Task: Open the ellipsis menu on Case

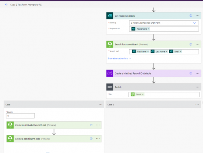Action: [101, 104]
